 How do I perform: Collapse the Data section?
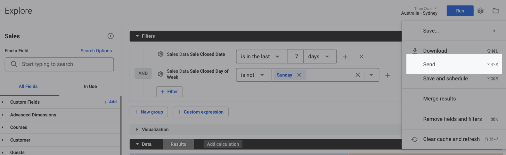click(x=137, y=144)
